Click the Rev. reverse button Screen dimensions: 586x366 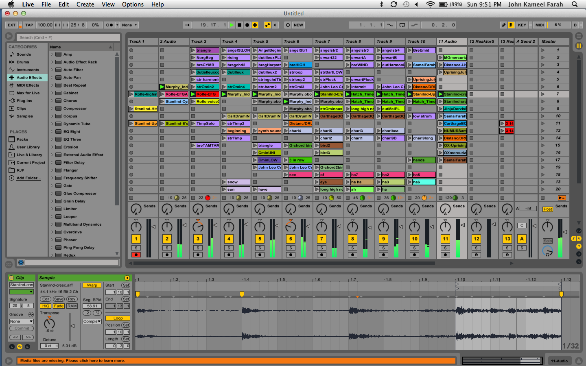tap(72, 299)
